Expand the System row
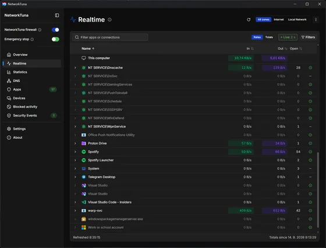Image resolution: width=326 pixels, height=248 pixels. coord(75,168)
